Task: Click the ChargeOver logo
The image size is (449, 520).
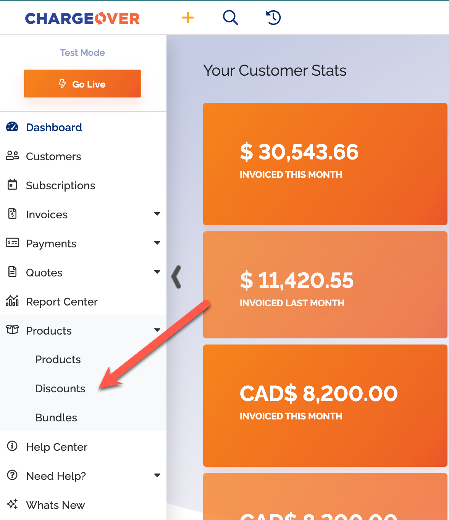Action: [82, 18]
